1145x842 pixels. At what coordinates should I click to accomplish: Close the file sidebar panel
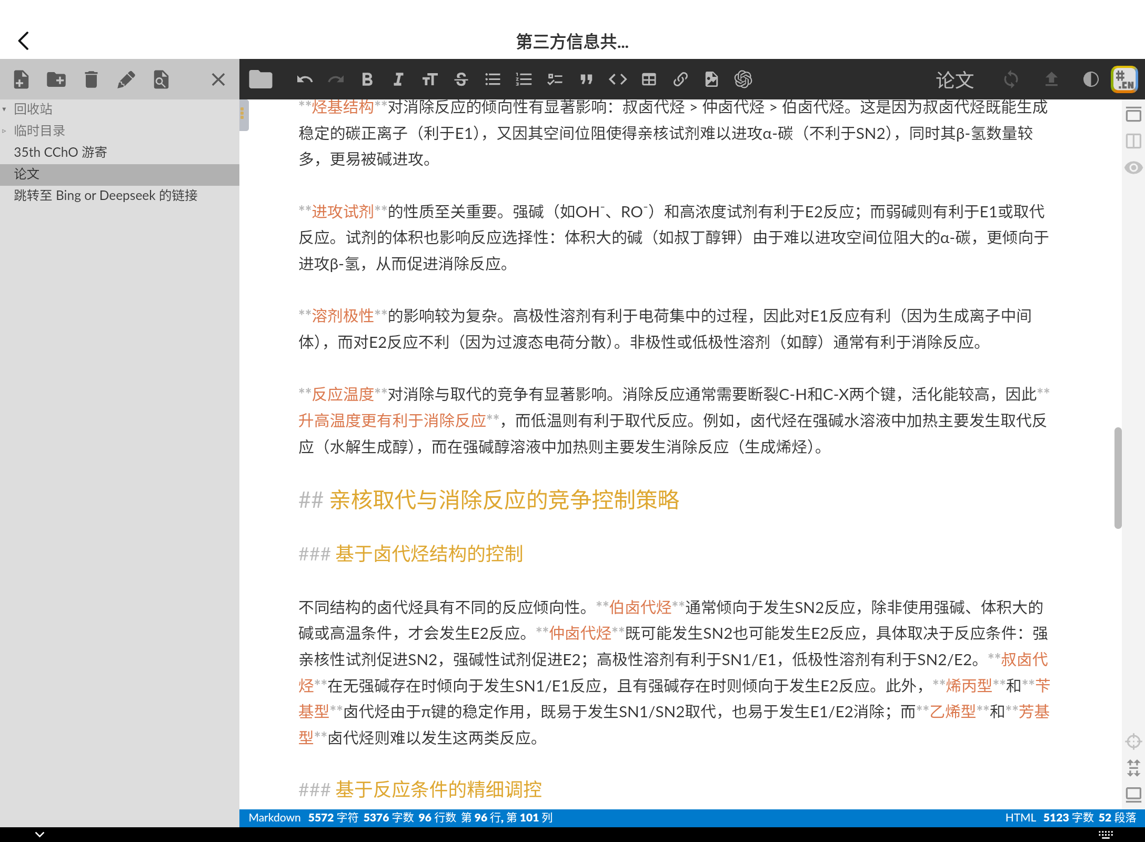click(218, 79)
